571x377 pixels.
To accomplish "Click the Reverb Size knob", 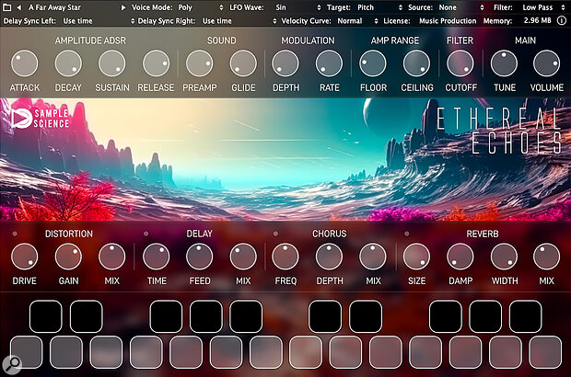I will 416,257.
